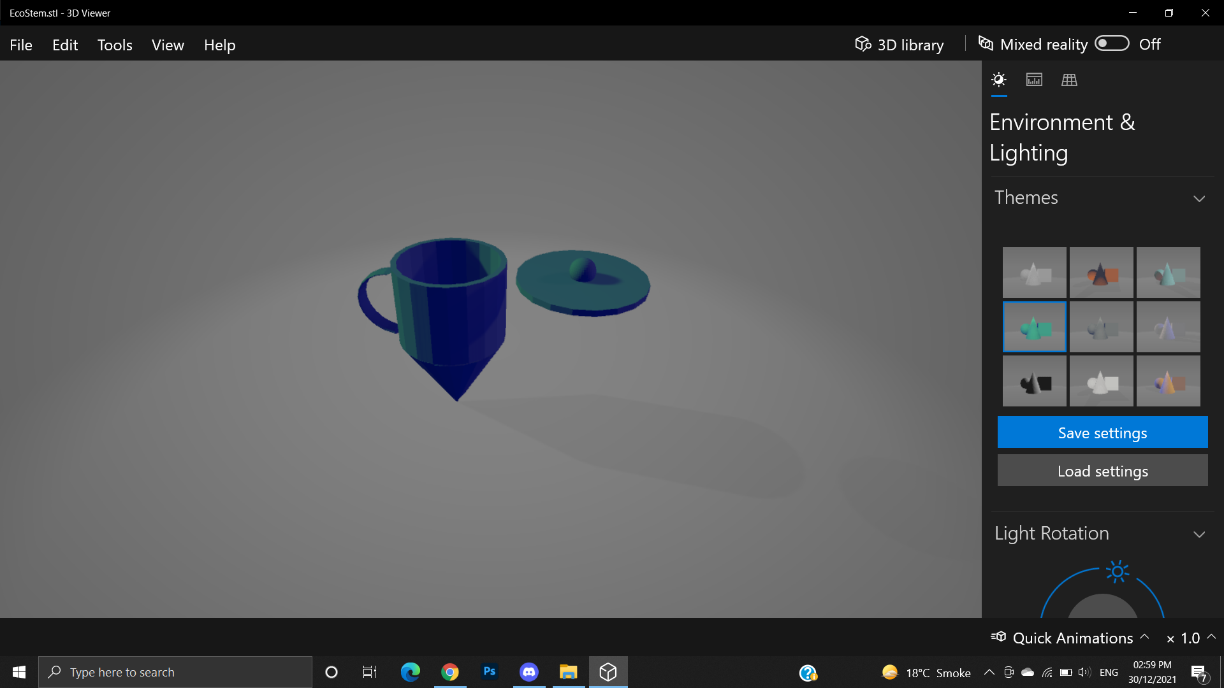Viewport: 1224px width, 688px height.
Task: Open the View menu
Action: click(x=168, y=45)
